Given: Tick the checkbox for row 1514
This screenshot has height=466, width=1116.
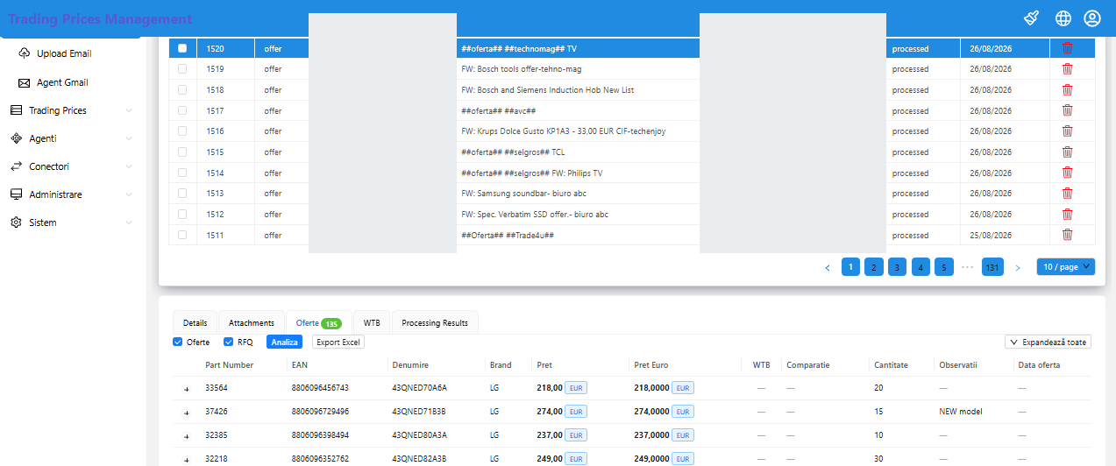Looking at the screenshot, I should [182, 173].
